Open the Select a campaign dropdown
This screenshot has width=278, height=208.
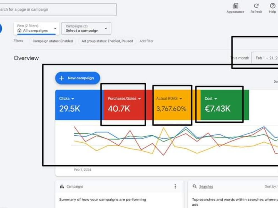pyautogui.click(x=86, y=29)
